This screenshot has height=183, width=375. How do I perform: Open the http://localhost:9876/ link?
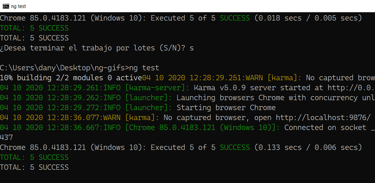click(x=324, y=117)
